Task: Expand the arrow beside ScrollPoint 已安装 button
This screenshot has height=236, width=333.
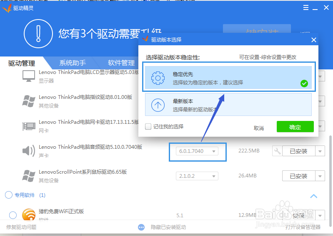Action: click(320, 176)
